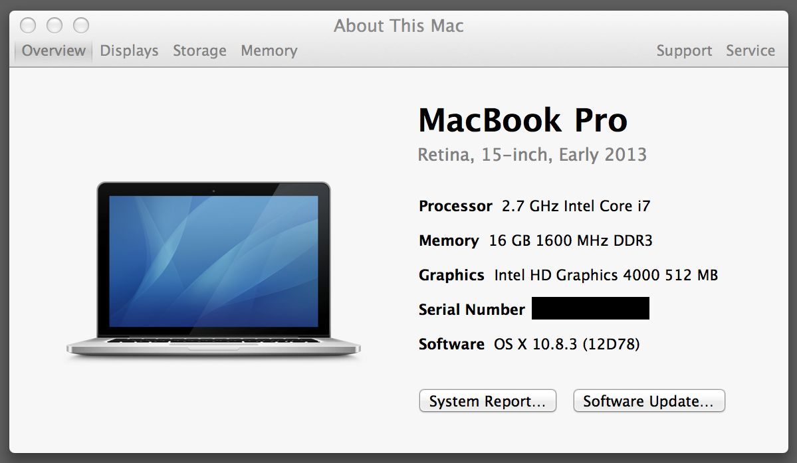This screenshot has height=463, width=797.
Task: Go to the Overview tab
Action: (x=53, y=50)
